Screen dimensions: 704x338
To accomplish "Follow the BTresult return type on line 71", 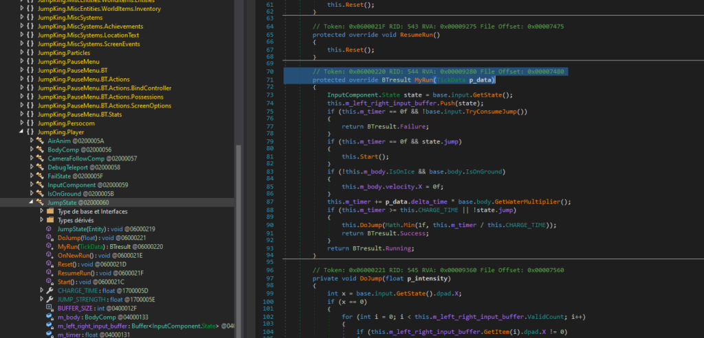I will [x=395, y=80].
